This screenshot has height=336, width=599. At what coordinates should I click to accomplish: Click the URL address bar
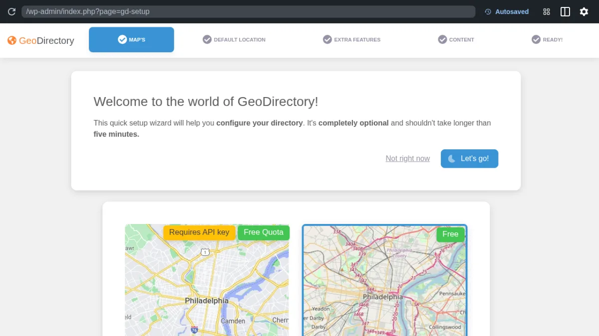248,11
